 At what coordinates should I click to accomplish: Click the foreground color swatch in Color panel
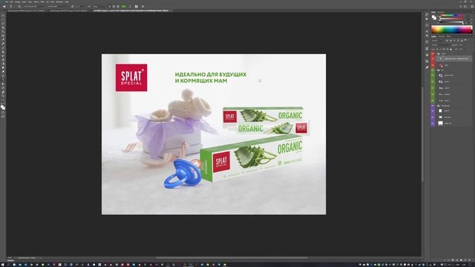pos(433,16)
